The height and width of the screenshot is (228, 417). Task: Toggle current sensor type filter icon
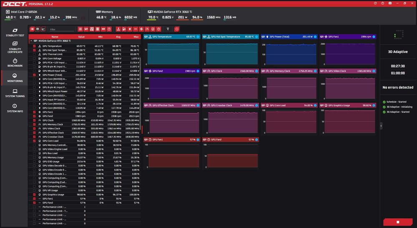[x=136, y=29]
